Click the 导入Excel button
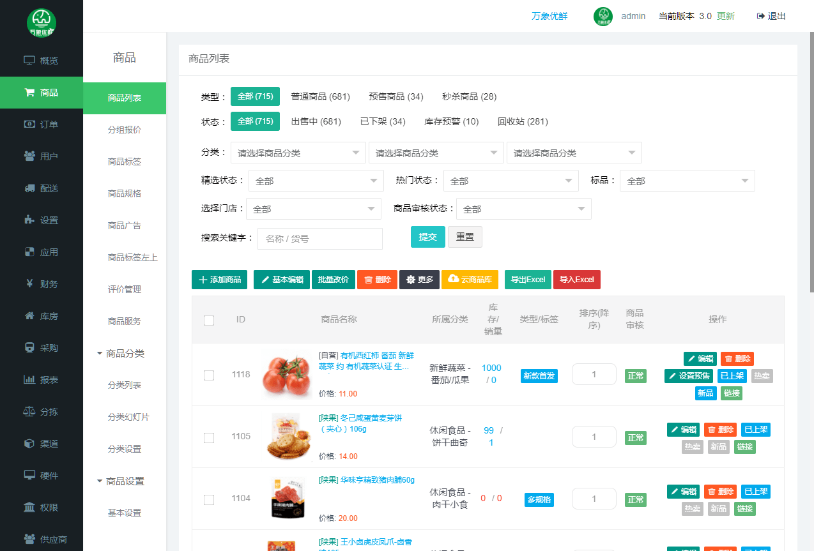This screenshot has height=551, width=814. point(577,280)
